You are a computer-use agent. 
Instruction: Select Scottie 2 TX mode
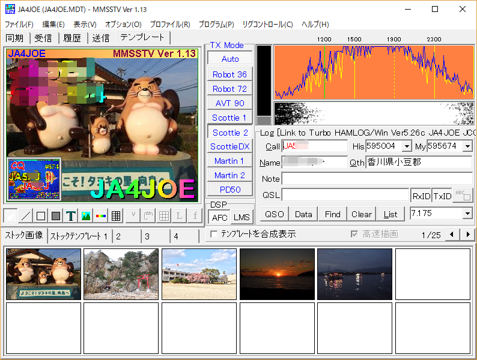230,133
